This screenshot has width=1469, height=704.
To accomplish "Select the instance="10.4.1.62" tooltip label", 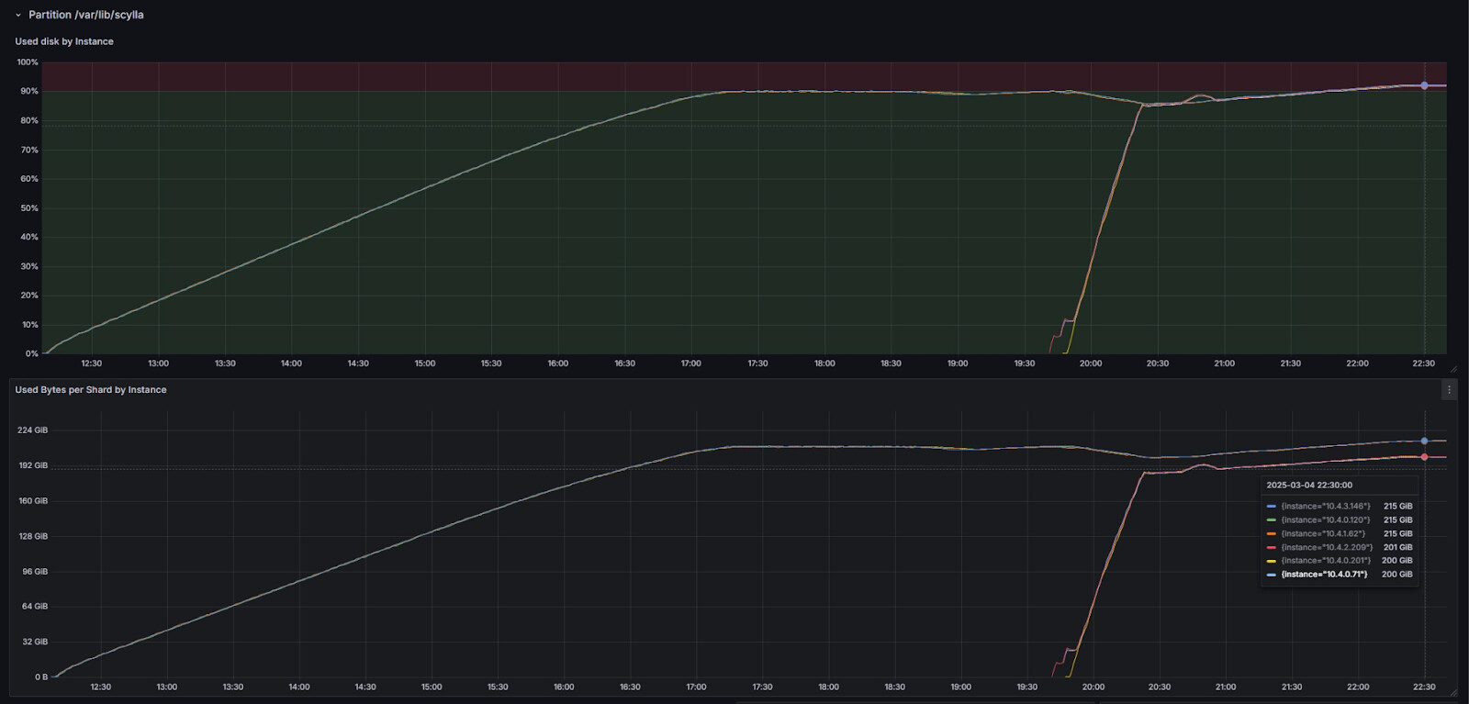I will 1323,533.
